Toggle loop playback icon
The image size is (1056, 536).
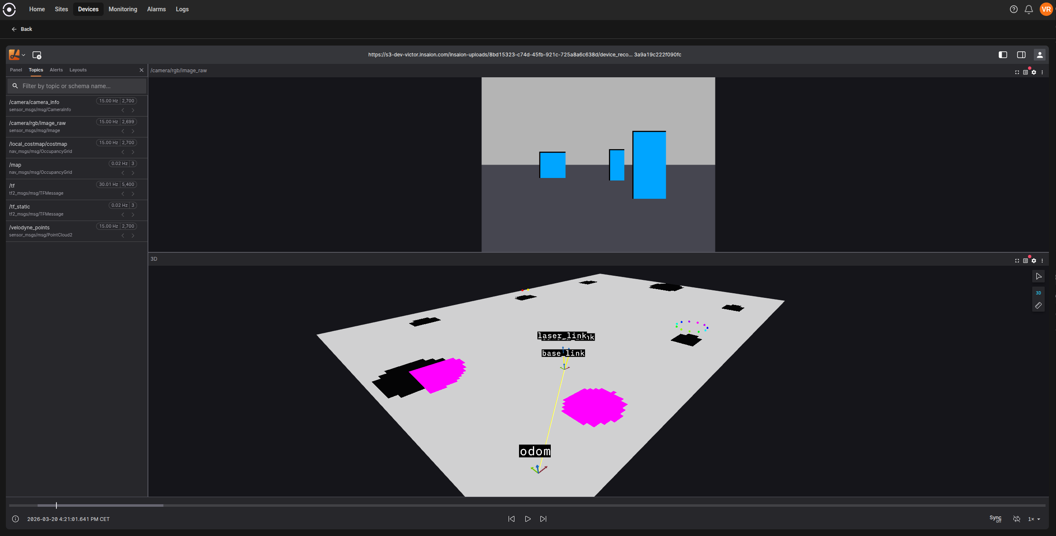pos(1017,519)
